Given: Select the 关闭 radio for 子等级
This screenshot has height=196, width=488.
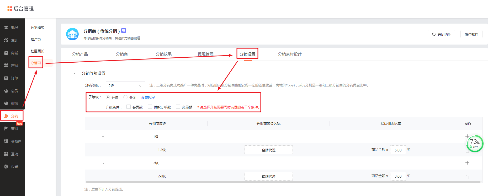Looking at the screenshot, I should (125, 97).
